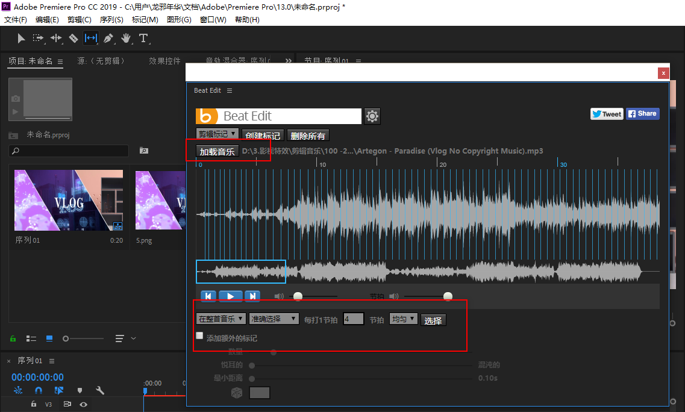
Task: Select the Type text tool
Action: [x=143, y=39]
